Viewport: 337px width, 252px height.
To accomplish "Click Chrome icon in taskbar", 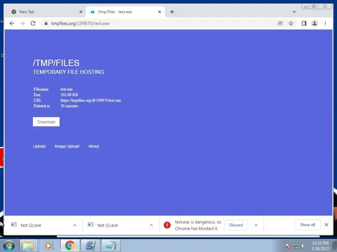I will (x=70, y=245).
